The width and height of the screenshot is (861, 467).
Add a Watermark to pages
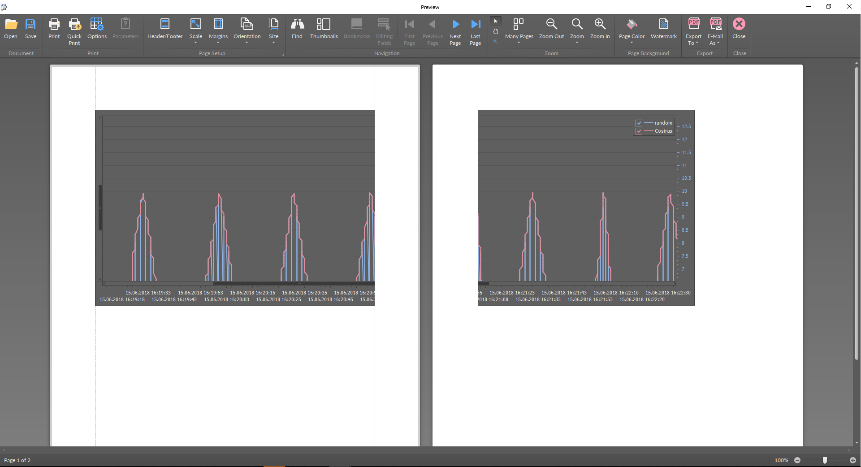tap(663, 29)
